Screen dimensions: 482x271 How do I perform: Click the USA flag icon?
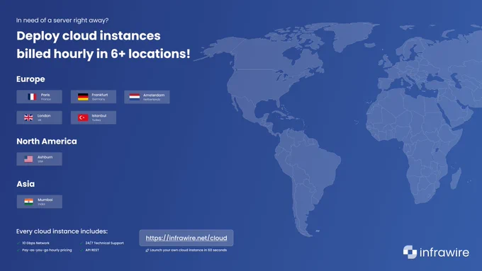[28, 159]
